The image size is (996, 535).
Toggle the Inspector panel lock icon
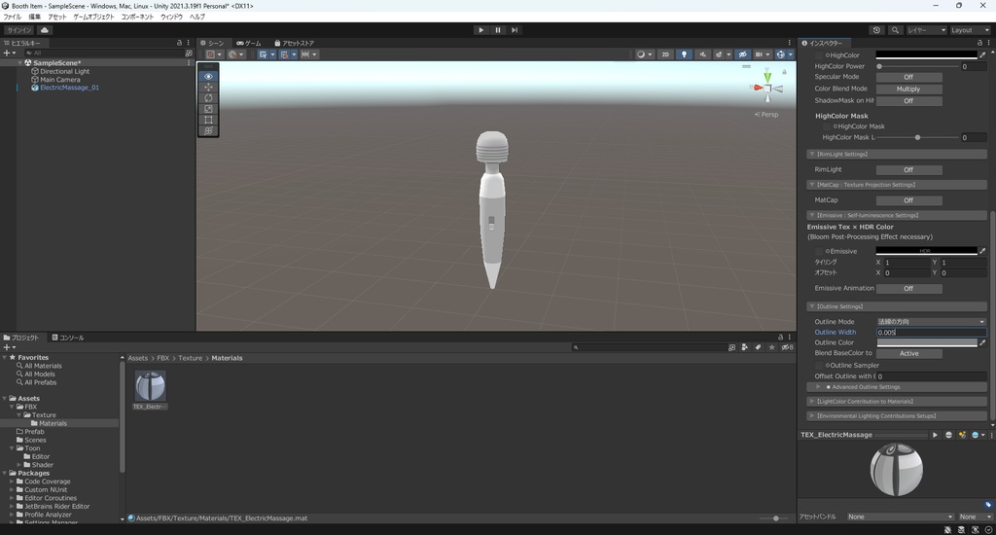979,43
